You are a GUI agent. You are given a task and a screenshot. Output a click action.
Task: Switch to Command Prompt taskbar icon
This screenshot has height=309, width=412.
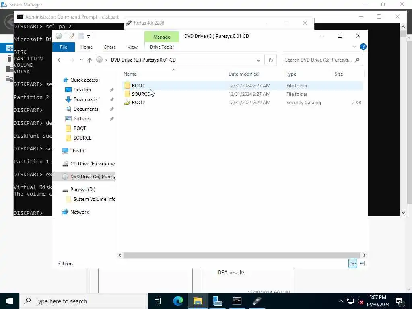pyautogui.click(x=237, y=301)
